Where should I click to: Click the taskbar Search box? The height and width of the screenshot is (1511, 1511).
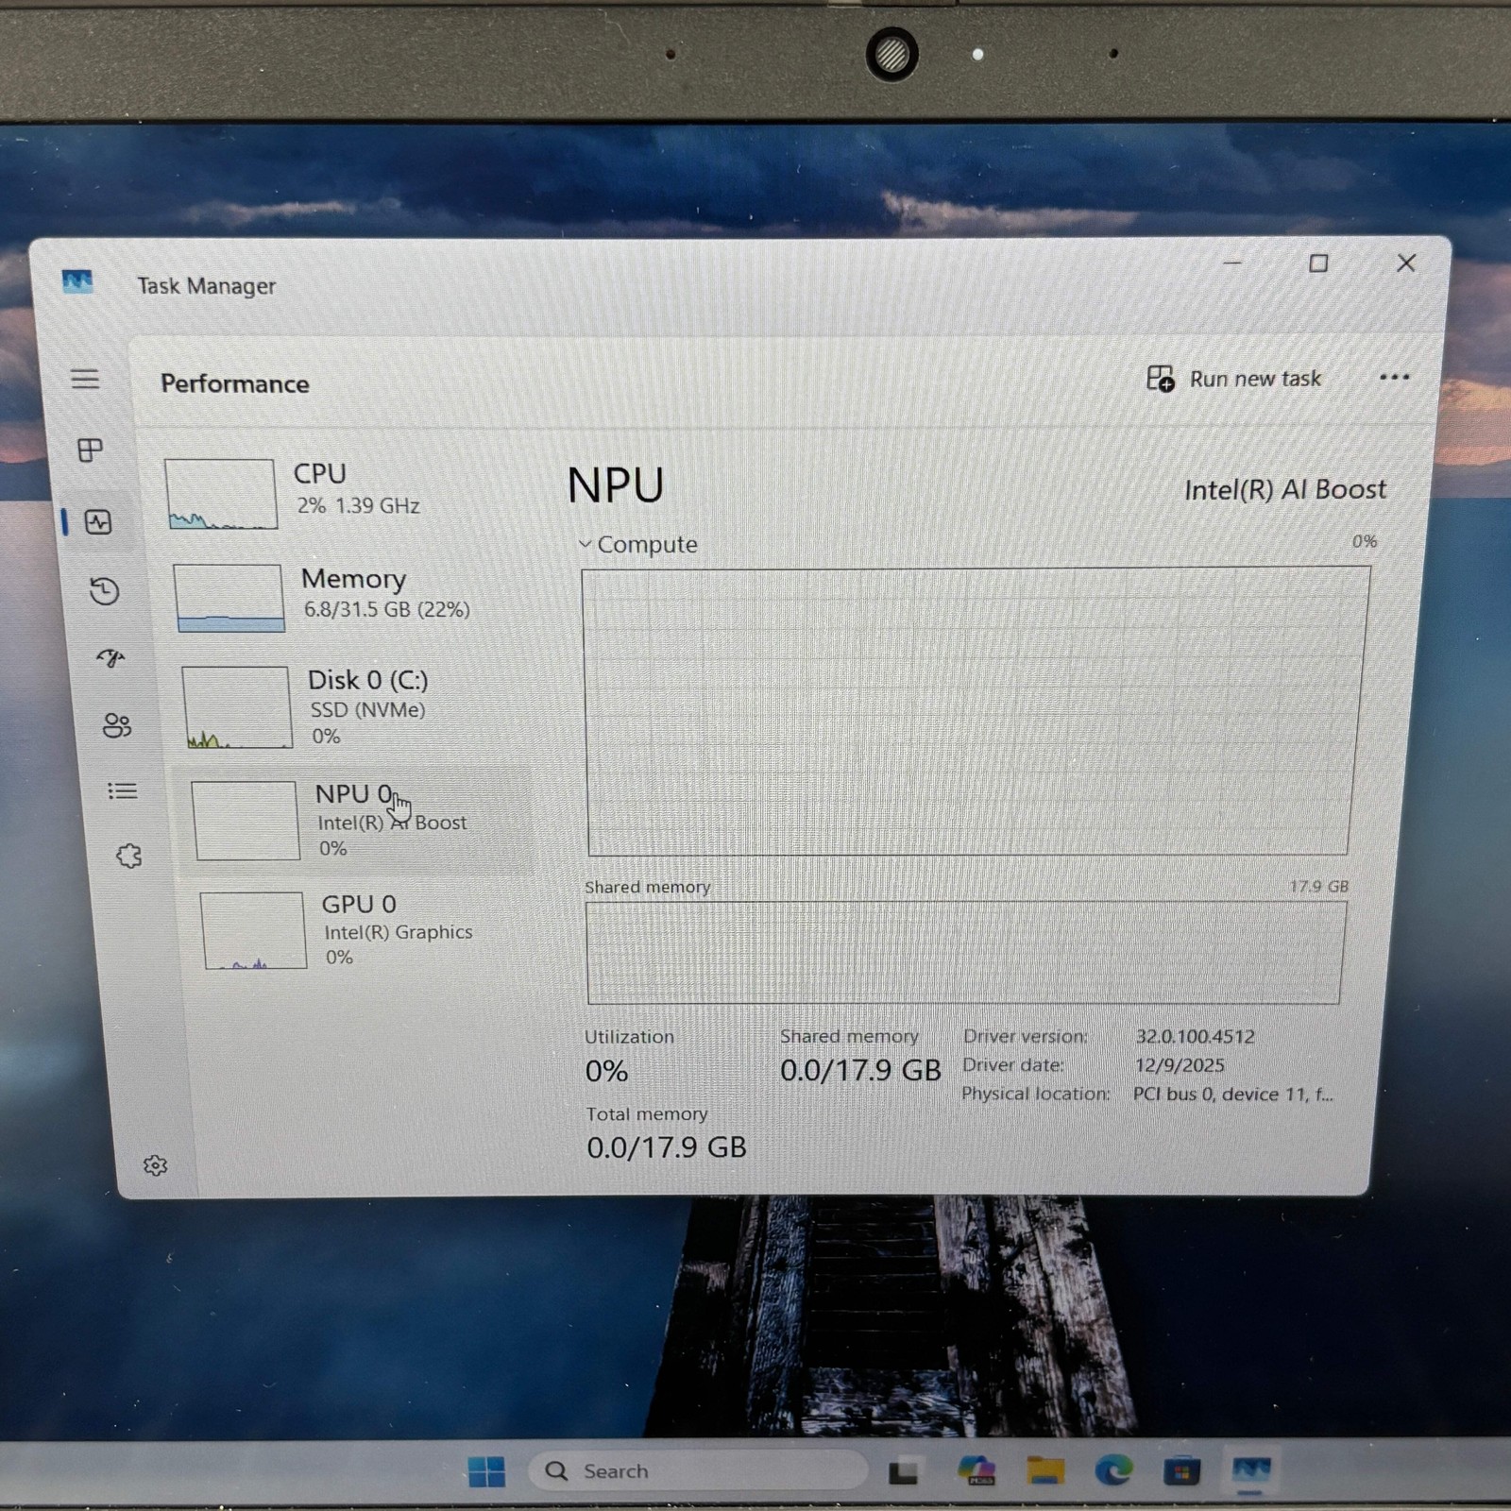click(697, 1470)
